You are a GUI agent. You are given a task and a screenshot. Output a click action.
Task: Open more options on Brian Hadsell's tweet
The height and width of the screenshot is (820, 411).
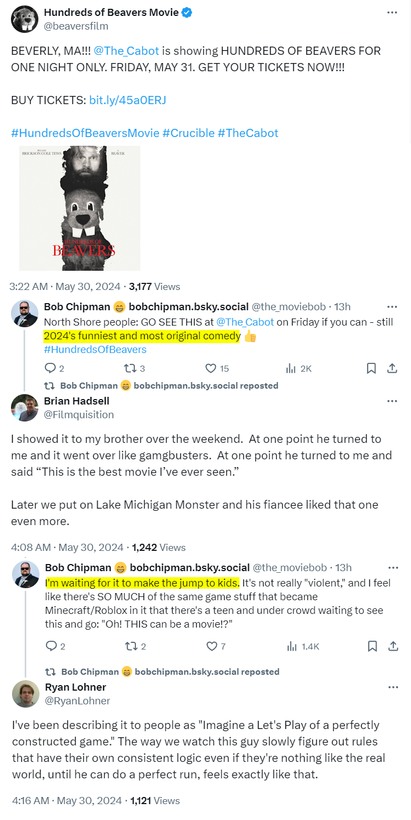pos(392,401)
